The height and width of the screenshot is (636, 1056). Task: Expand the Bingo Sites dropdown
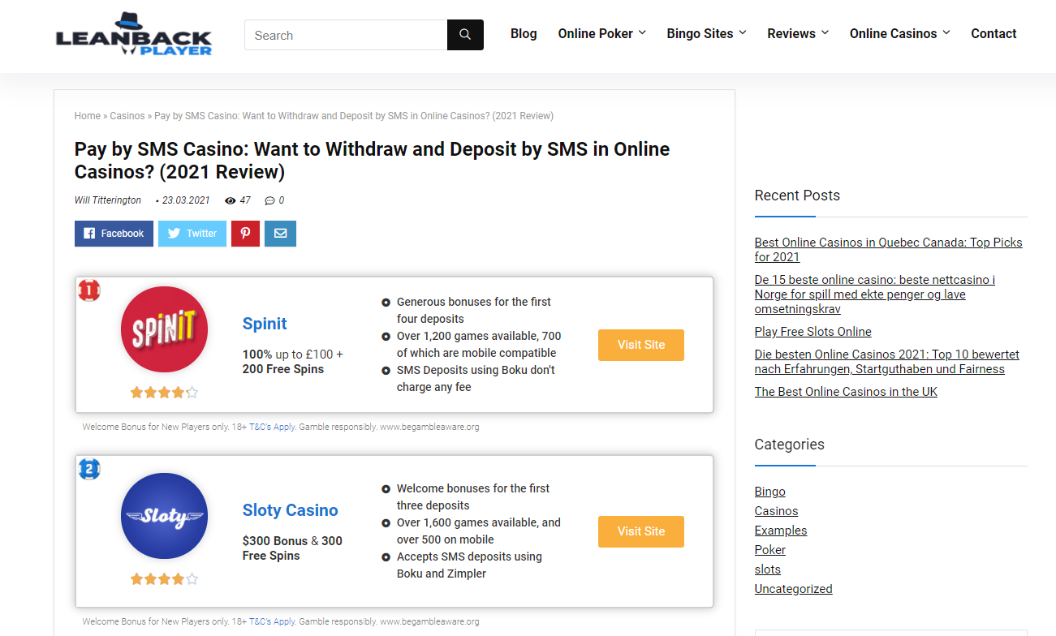(x=707, y=34)
